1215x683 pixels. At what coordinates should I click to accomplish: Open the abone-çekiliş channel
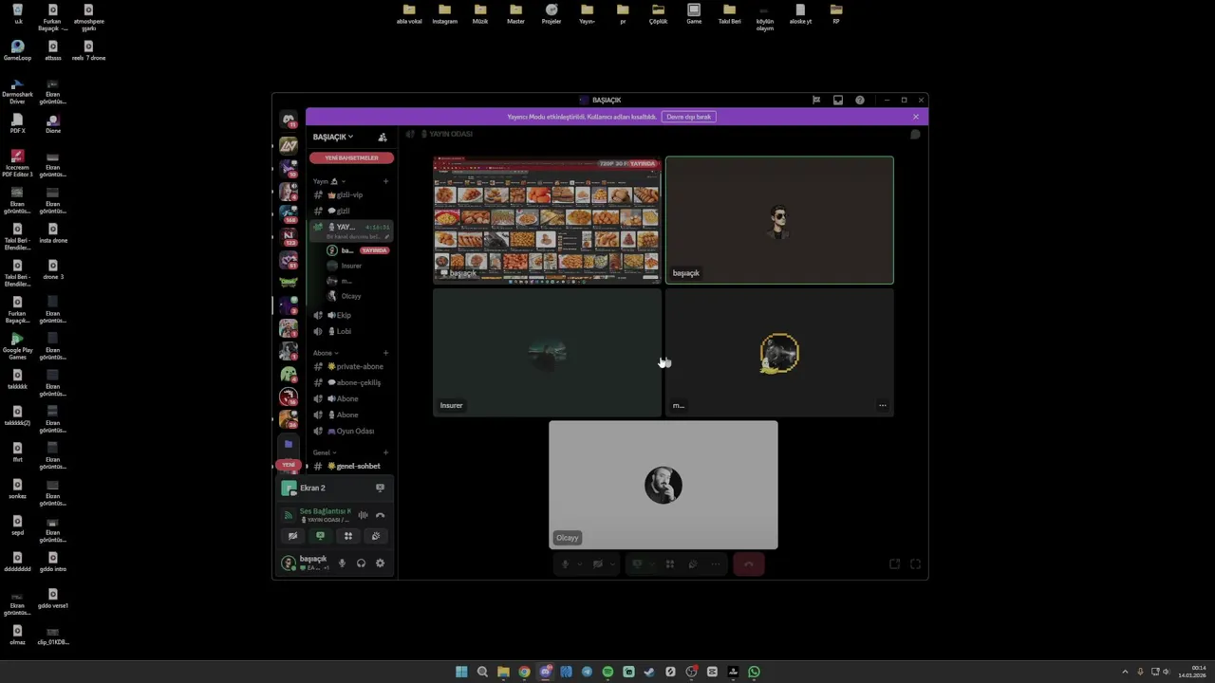coord(351,382)
